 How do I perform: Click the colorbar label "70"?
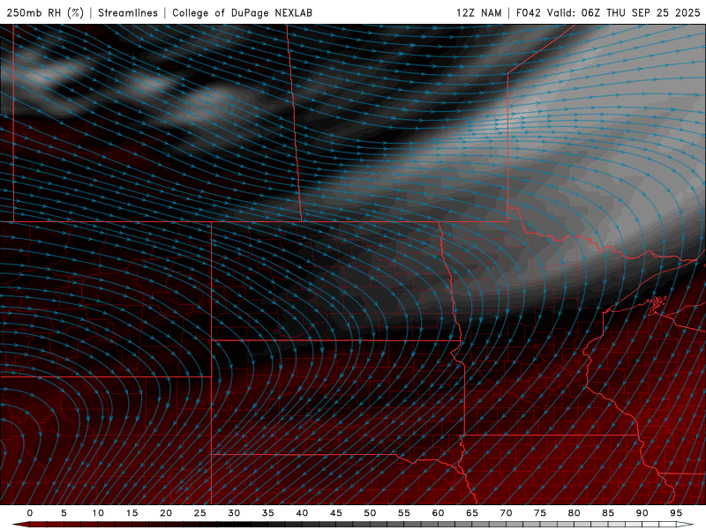(506, 513)
